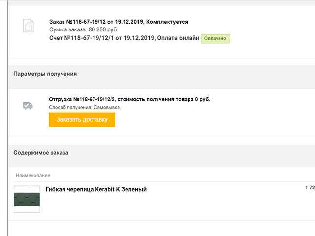Click the Способ получения: Самовывоз text
This screenshot has height=236, width=315.
pyautogui.click(x=84, y=107)
